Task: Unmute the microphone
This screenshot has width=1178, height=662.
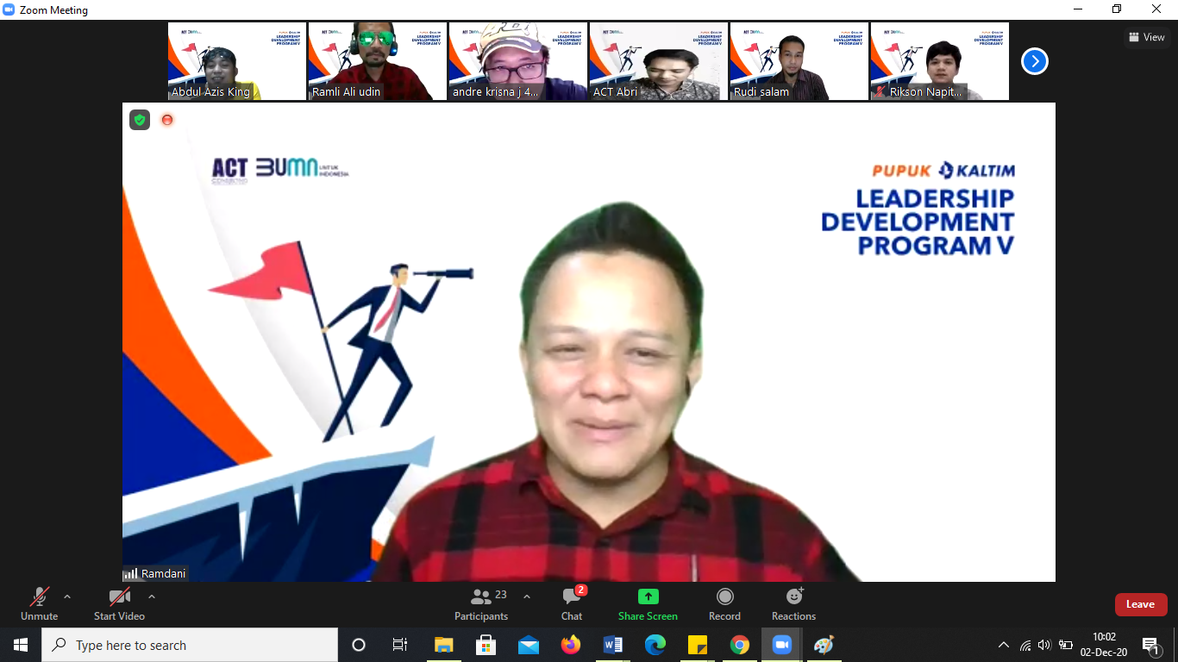Action: pos(40,603)
